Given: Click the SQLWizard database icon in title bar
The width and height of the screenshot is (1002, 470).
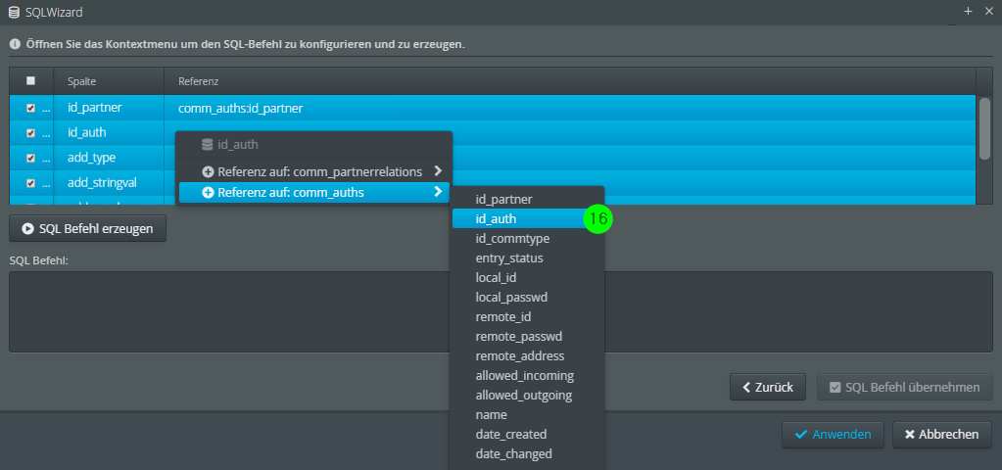Looking at the screenshot, I should [x=14, y=12].
